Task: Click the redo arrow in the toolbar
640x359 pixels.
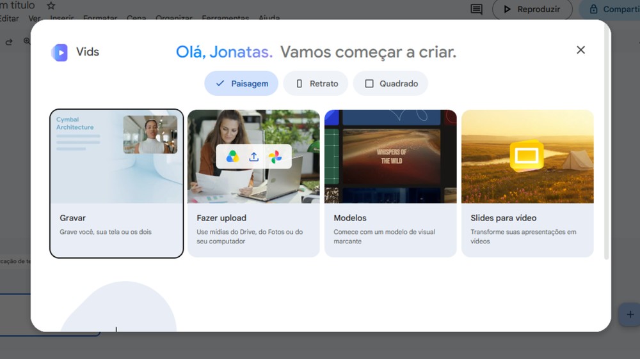Action: pos(9,42)
